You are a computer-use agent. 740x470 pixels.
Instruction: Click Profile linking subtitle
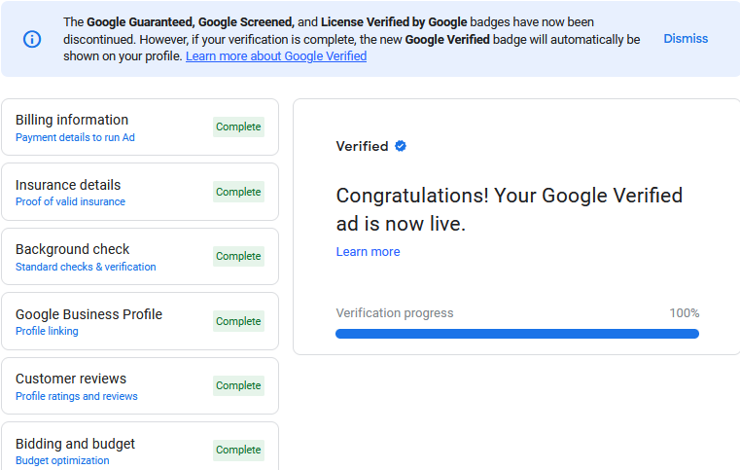[47, 331]
